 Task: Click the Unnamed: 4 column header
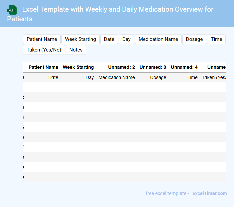click(x=184, y=67)
